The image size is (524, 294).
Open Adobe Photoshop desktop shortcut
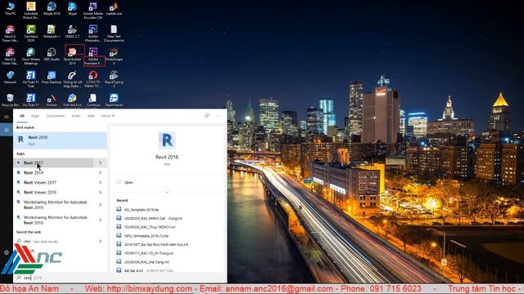93,33
